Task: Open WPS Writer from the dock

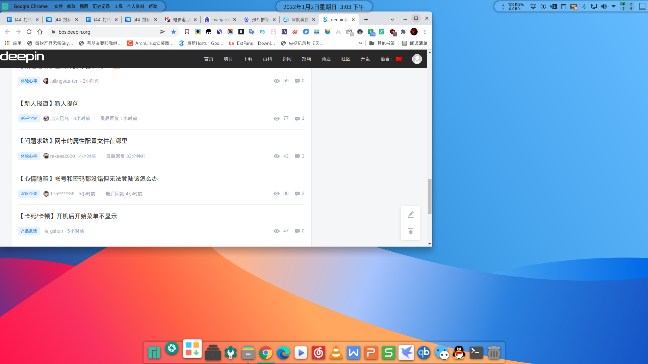Action: click(x=354, y=353)
